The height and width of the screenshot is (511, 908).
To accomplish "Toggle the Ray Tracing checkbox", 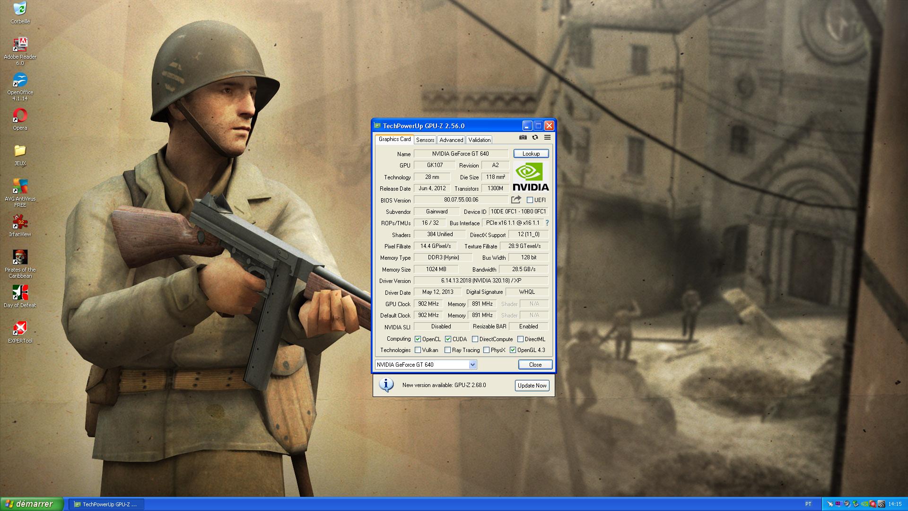I will pyautogui.click(x=448, y=350).
